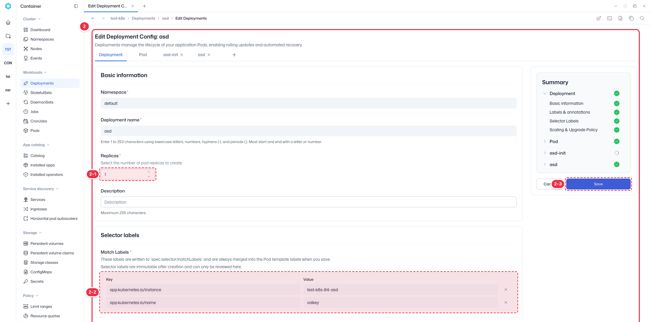This screenshot has height=322, width=651.
Task: Click the copy icon in the top-right toolbar
Action: tap(631, 18)
